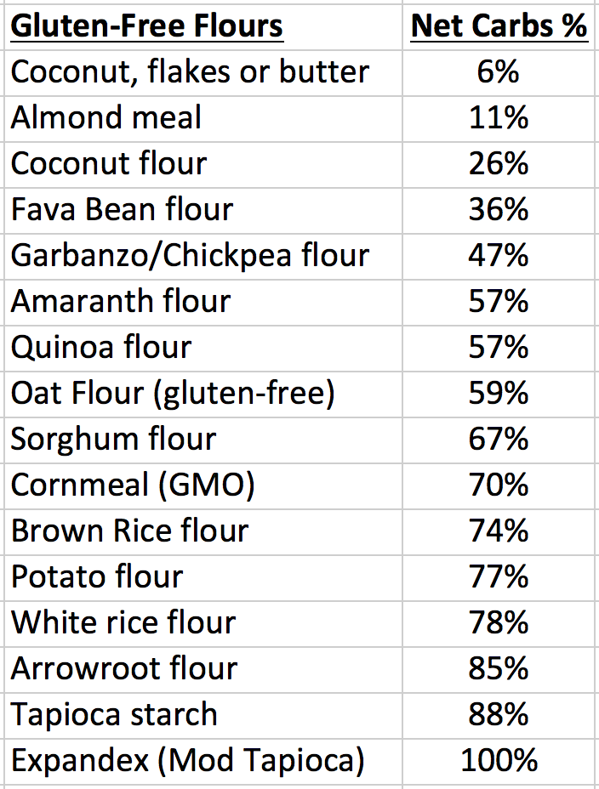The width and height of the screenshot is (599, 789).
Task: Select the Arrowroot flour cell
Action: [x=203, y=669]
